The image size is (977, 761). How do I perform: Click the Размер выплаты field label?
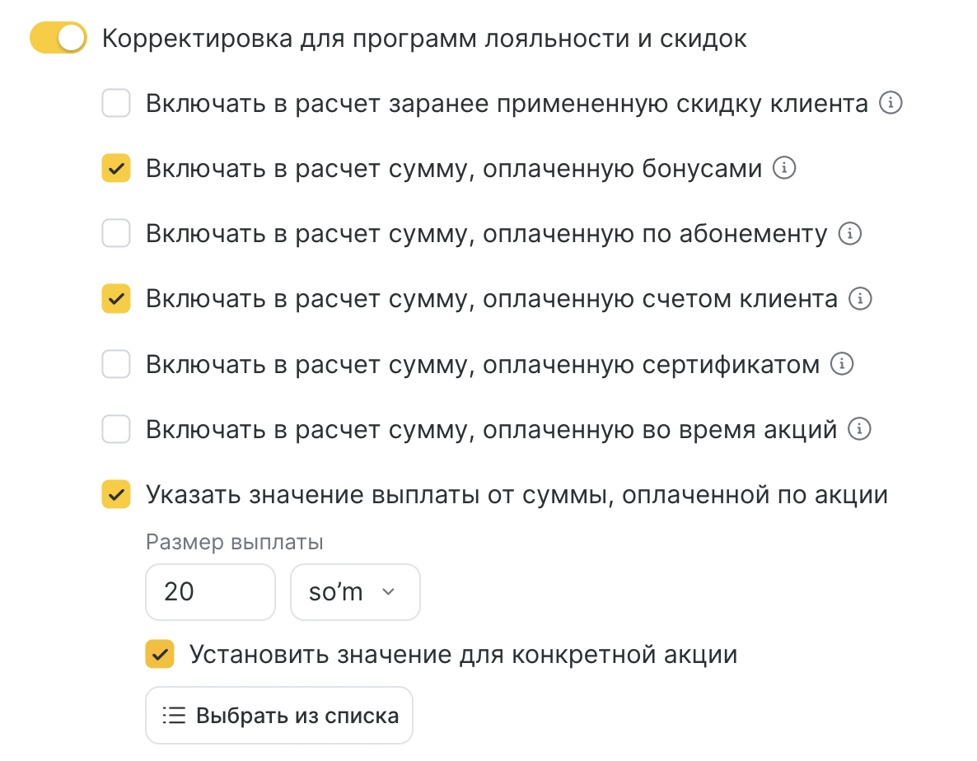[x=235, y=543]
